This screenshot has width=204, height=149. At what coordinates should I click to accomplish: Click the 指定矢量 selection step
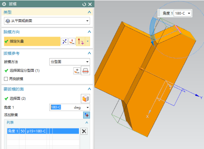pos(32,41)
